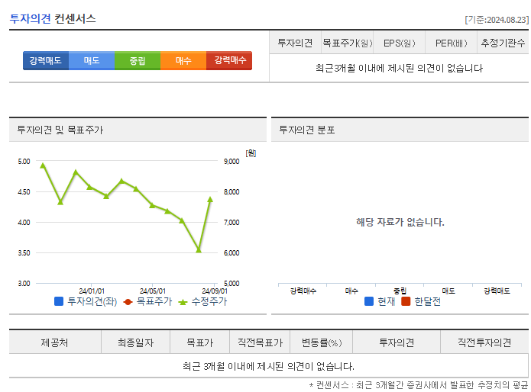Click the green 중립 rating segment
The width and height of the screenshot is (531, 392).
[x=138, y=60]
